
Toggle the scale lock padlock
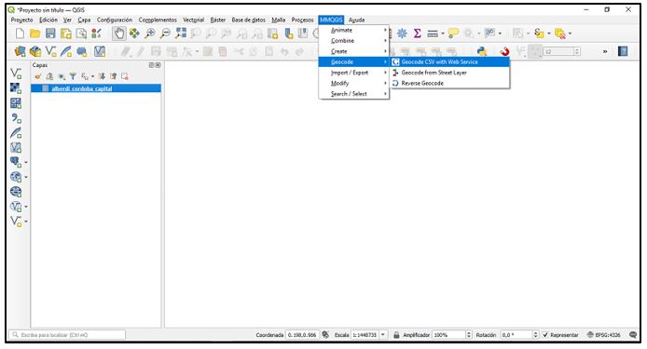coord(396,335)
